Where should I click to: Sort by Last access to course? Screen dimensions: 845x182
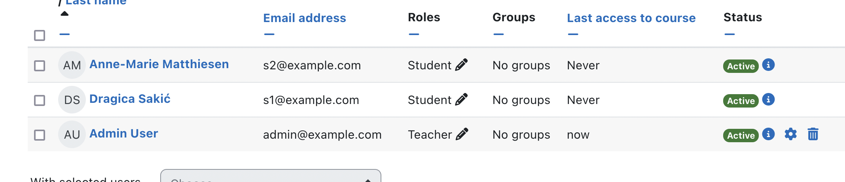tap(631, 18)
